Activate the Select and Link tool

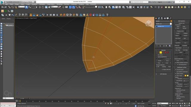(9, 7)
